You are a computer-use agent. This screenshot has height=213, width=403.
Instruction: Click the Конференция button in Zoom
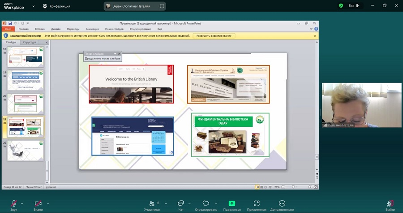point(56,6)
